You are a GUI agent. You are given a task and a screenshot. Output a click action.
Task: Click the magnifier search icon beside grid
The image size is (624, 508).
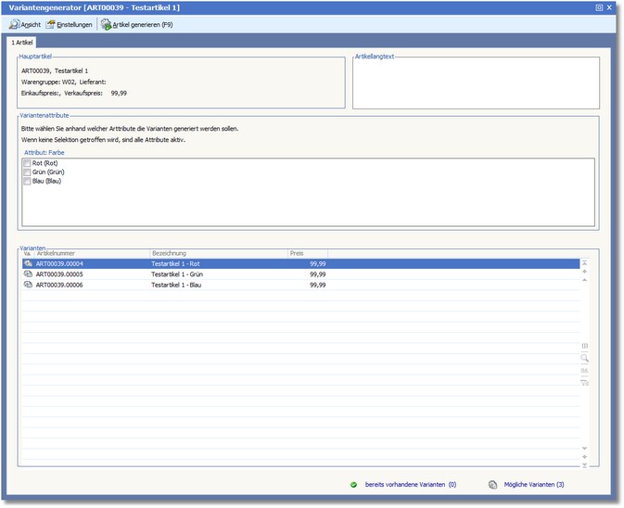click(584, 358)
